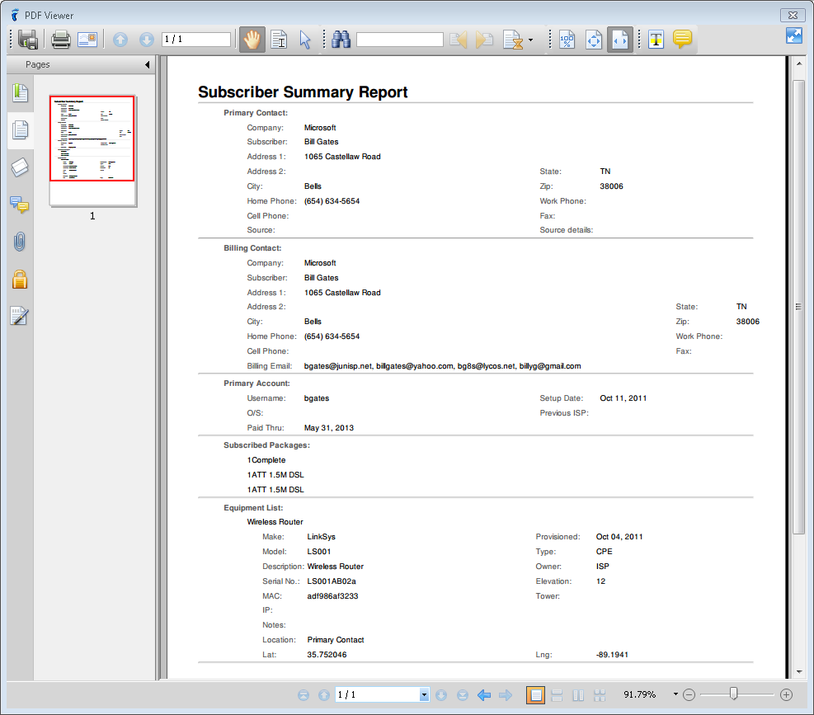Click the find next result arrow
The width and height of the screenshot is (814, 715).
[x=484, y=40]
